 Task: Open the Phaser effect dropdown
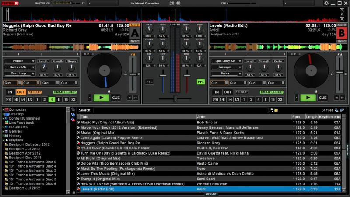click(20, 61)
